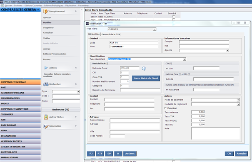The width and height of the screenshot is (252, 162).
Task: Collapse the Rechercher section
Action: [x=76, y=84]
